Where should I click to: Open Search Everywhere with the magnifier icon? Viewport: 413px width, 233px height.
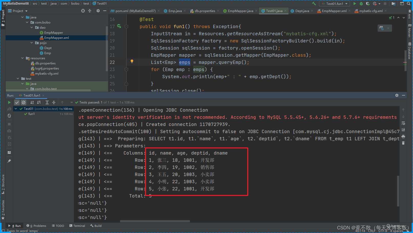[x=408, y=3]
